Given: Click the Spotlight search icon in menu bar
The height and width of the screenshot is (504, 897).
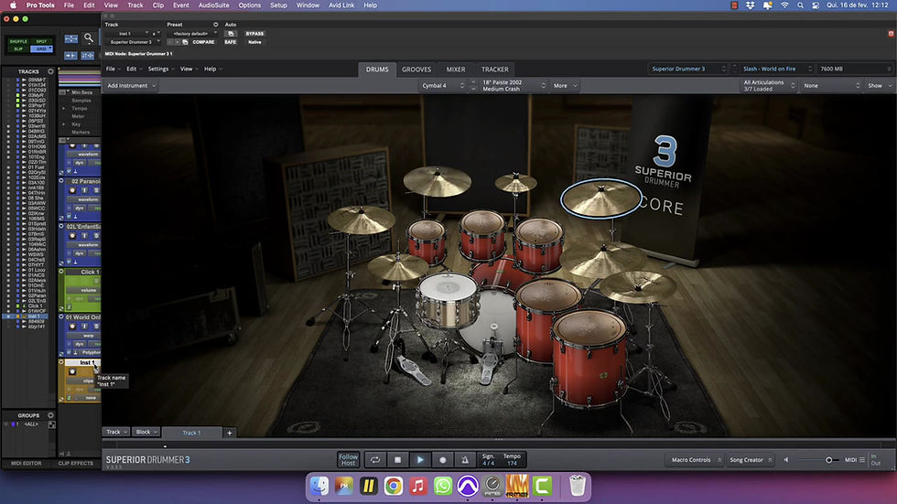Looking at the screenshot, I should tap(800, 5).
